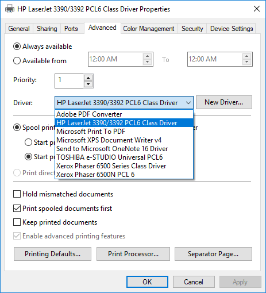
Task: Select Print directly radio button
Action: point(17,173)
